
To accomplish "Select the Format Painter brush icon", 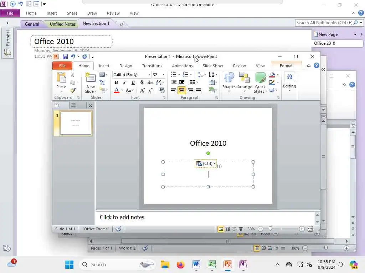I will 73,90.
